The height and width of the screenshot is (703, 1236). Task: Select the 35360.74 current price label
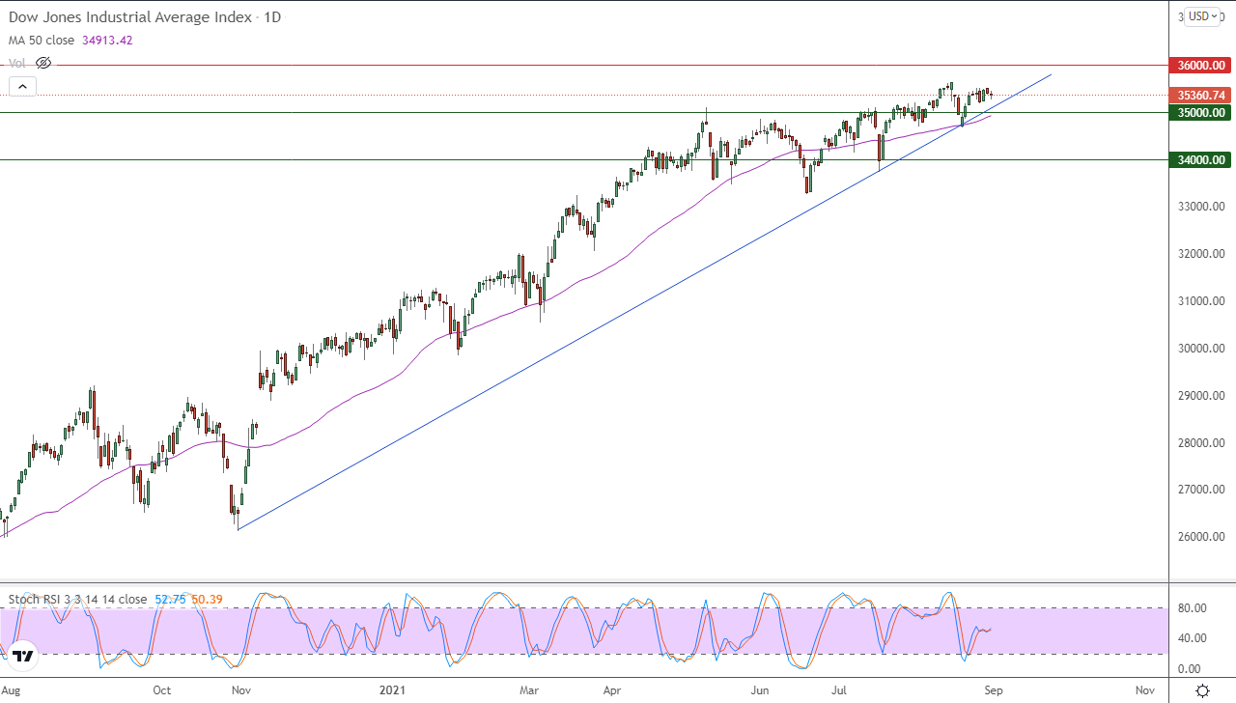tap(1201, 95)
